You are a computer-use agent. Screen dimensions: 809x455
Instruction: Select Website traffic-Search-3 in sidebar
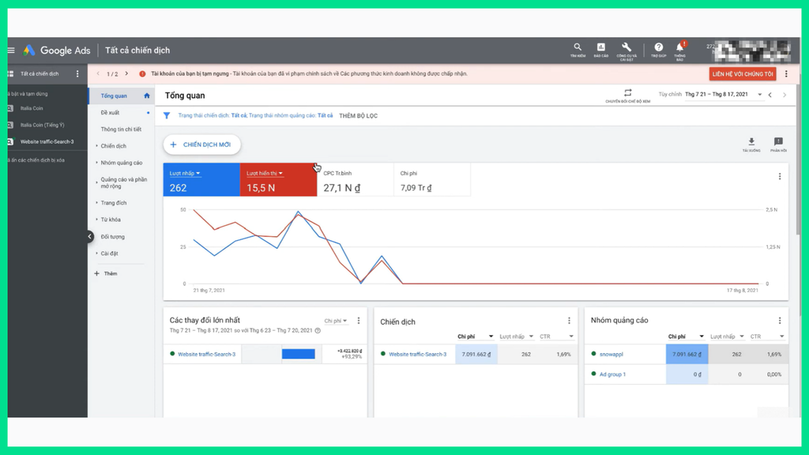[x=47, y=141]
